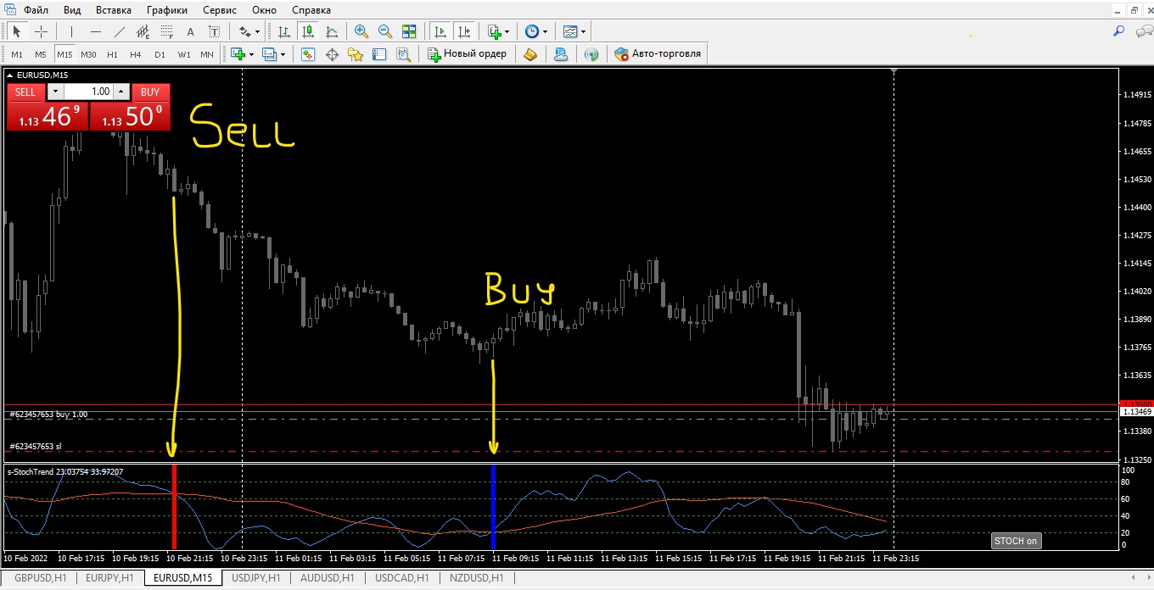Image resolution: width=1154 pixels, height=590 pixels.
Task: Switch to the USDJPY,H1 chart tab
Action: coord(255,578)
